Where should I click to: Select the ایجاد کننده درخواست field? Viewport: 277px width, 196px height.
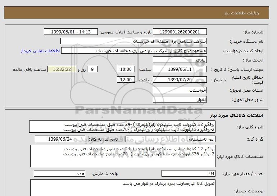134,51
